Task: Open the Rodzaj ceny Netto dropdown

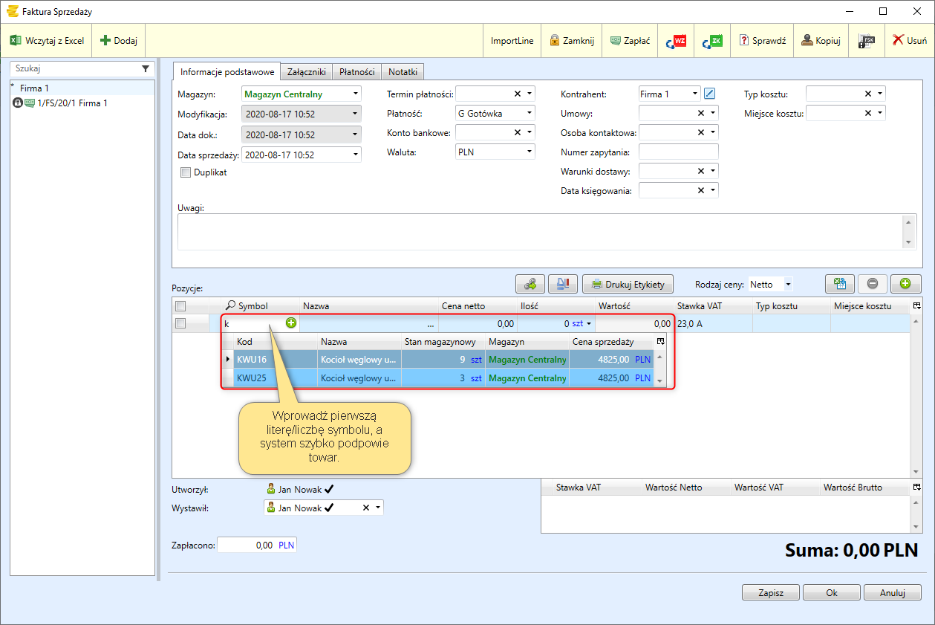Action: pyautogui.click(x=788, y=284)
